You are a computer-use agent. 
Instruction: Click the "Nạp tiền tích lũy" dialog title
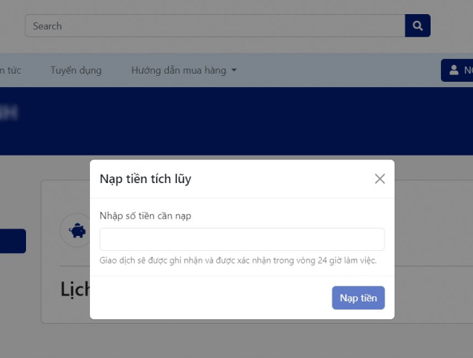pyautogui.click(x=146, y=179)
